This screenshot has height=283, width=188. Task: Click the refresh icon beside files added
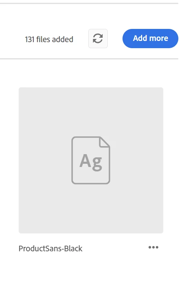click(98, 39)
